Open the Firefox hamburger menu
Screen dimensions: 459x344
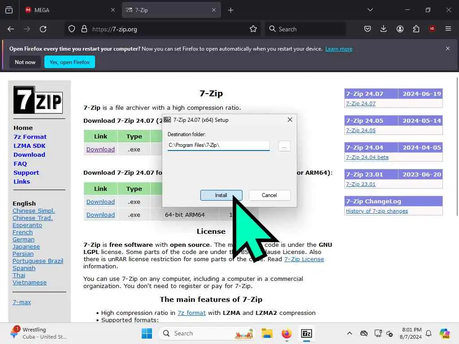point(448,29)
